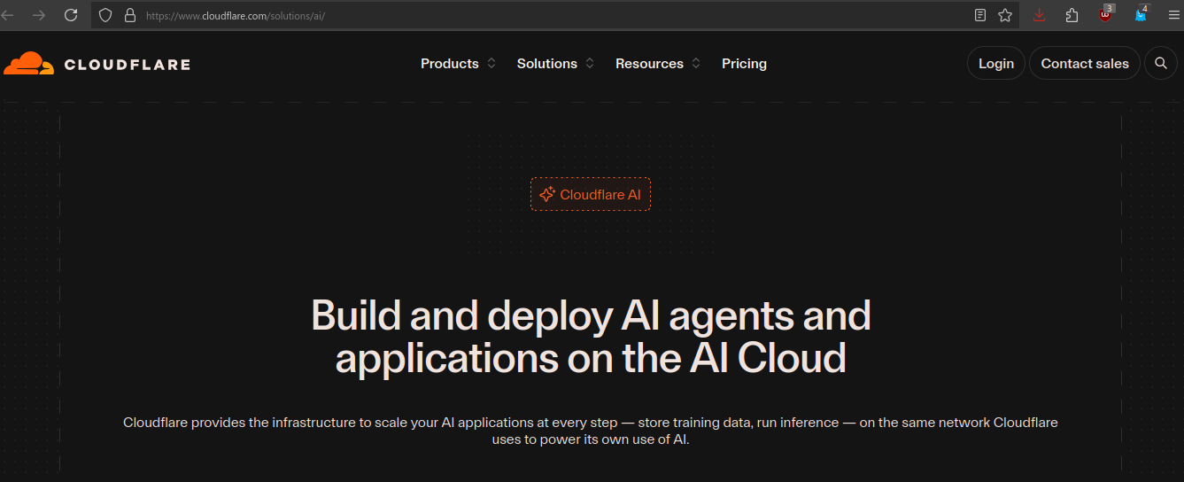The width and height of the screenshot is (1184, 482).
Task: Click the uBlock Origin extension icon
Action: (x=1105, y=14)
